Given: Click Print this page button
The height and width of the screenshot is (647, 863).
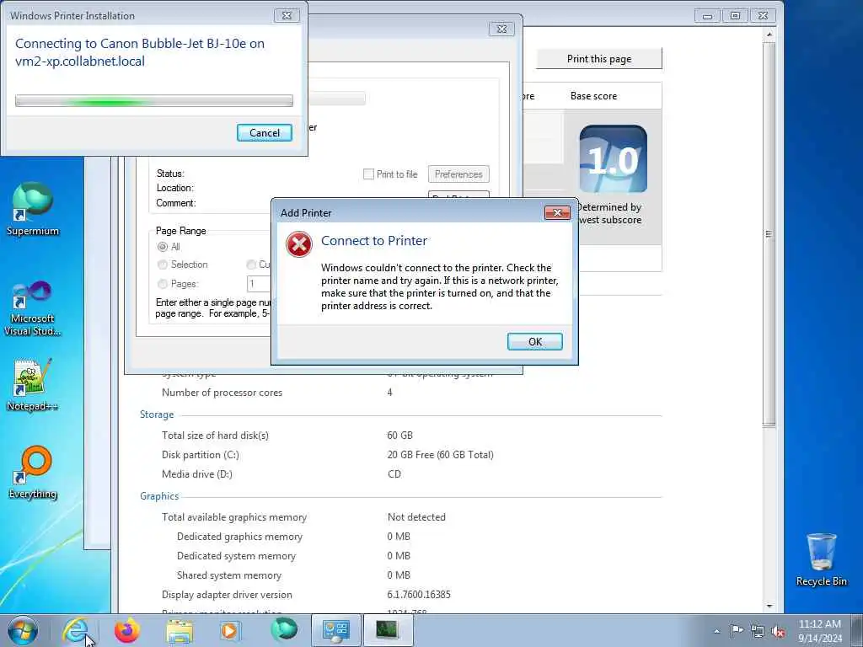Looking at the screenshot, I should pos(599,59).
